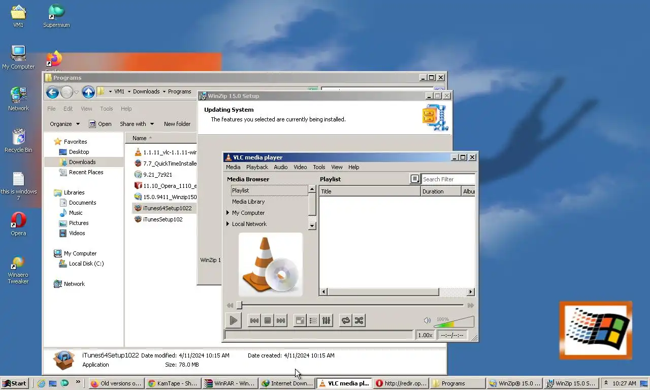Screen dimensions: 650x390
Task: Stop playback in VLC
Action: point(268,320)
